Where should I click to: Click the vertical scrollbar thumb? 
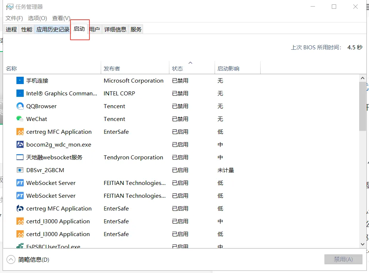[362, 106]
